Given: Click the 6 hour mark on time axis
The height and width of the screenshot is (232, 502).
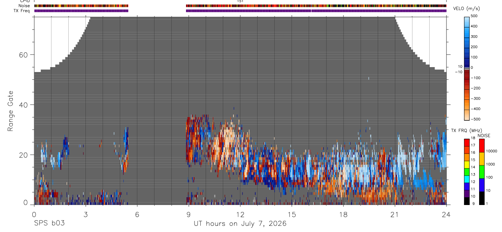Looking at the screenshot, I should click(x=137, y=214).
